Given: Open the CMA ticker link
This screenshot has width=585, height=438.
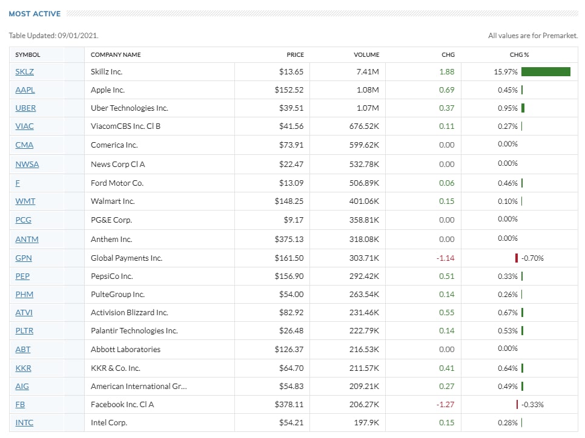Looking at the screenshot, I should coord(24,145).
